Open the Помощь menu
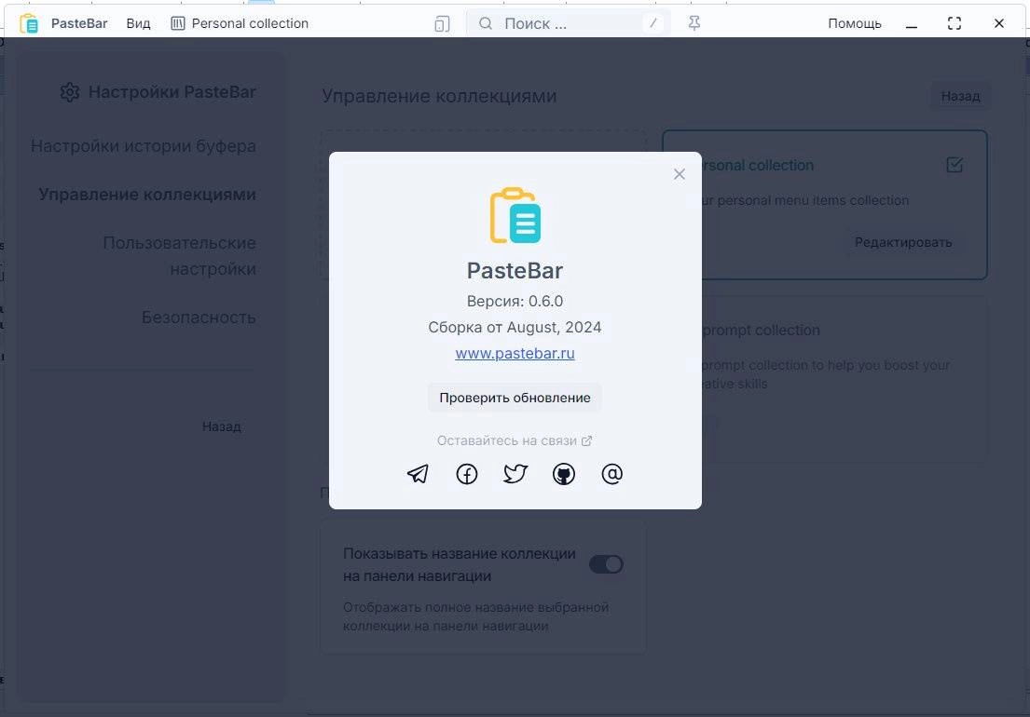This screenshot has width=1030, height=717. click(855, 23)
